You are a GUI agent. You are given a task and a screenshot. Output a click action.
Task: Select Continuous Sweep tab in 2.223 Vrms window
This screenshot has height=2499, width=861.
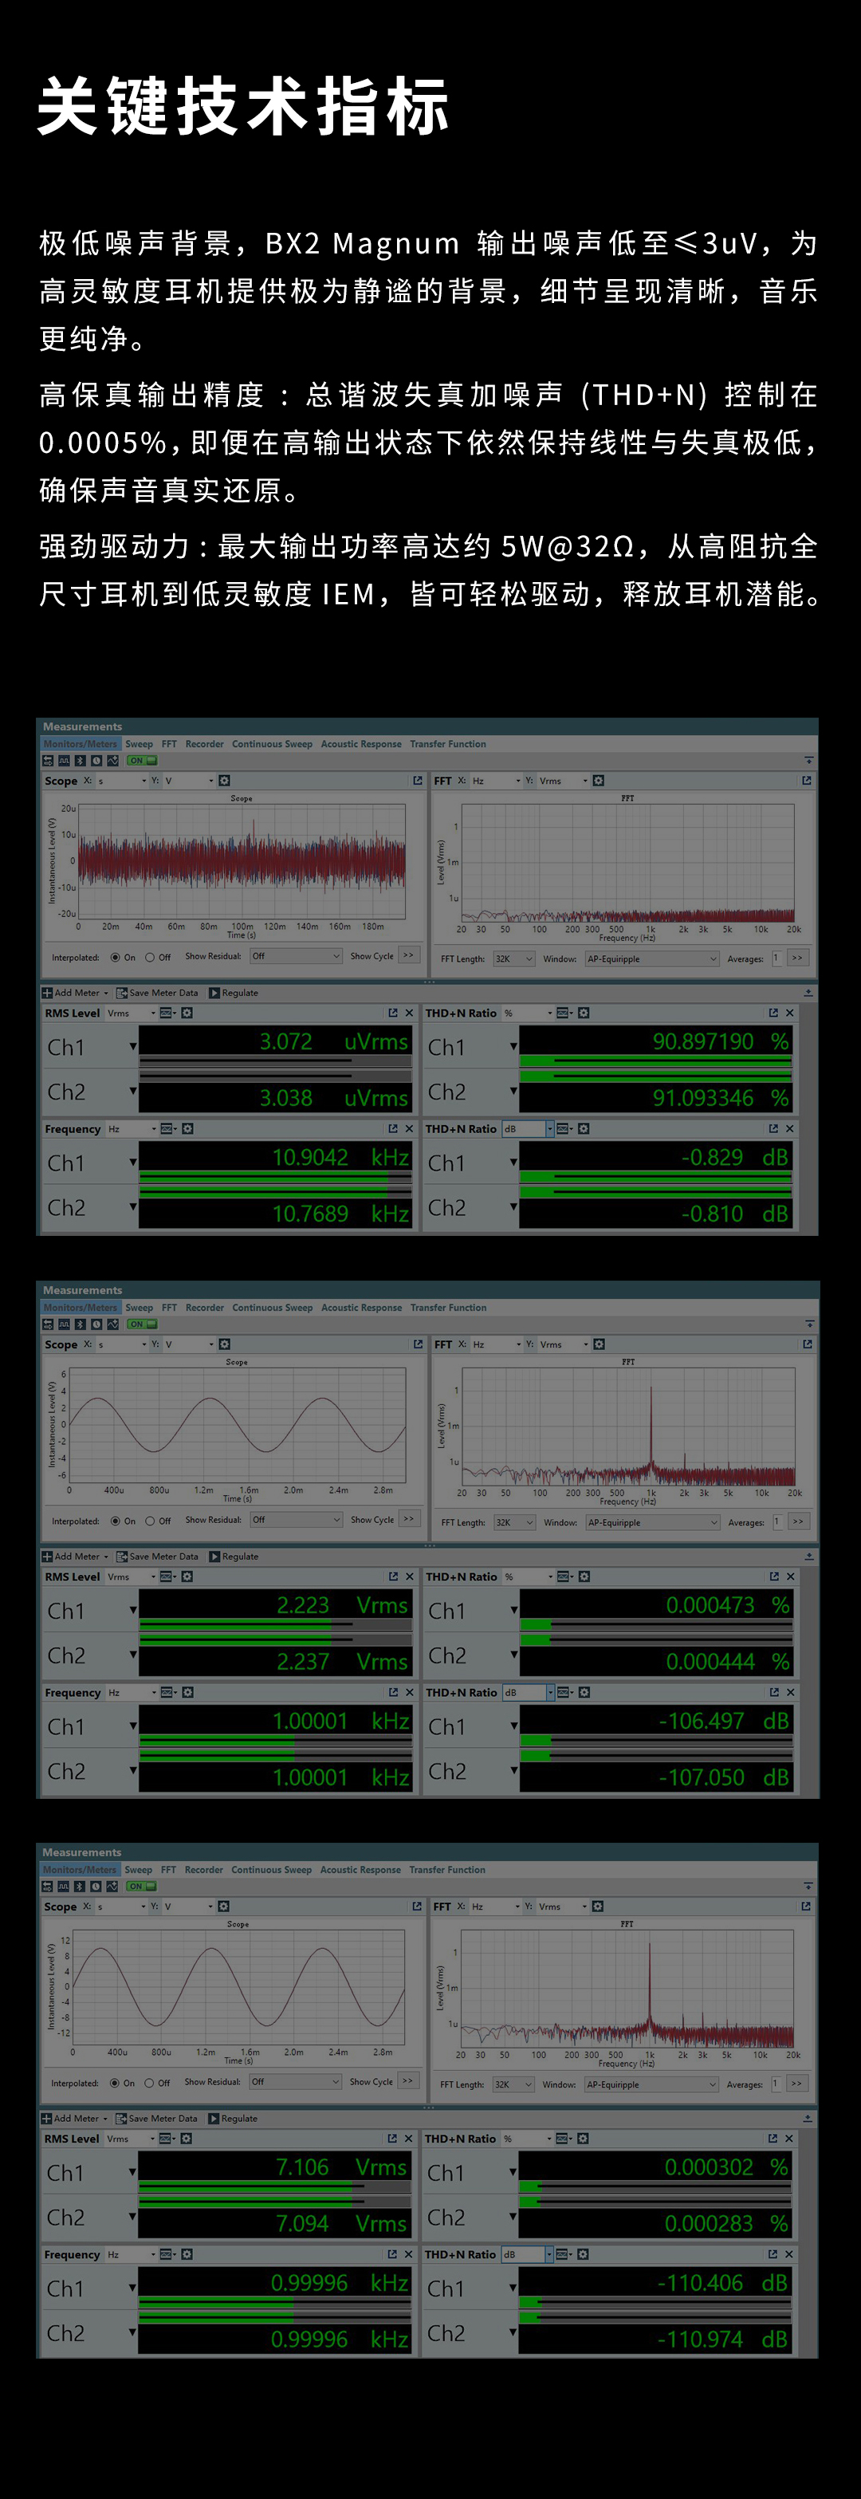(273, 1308)
